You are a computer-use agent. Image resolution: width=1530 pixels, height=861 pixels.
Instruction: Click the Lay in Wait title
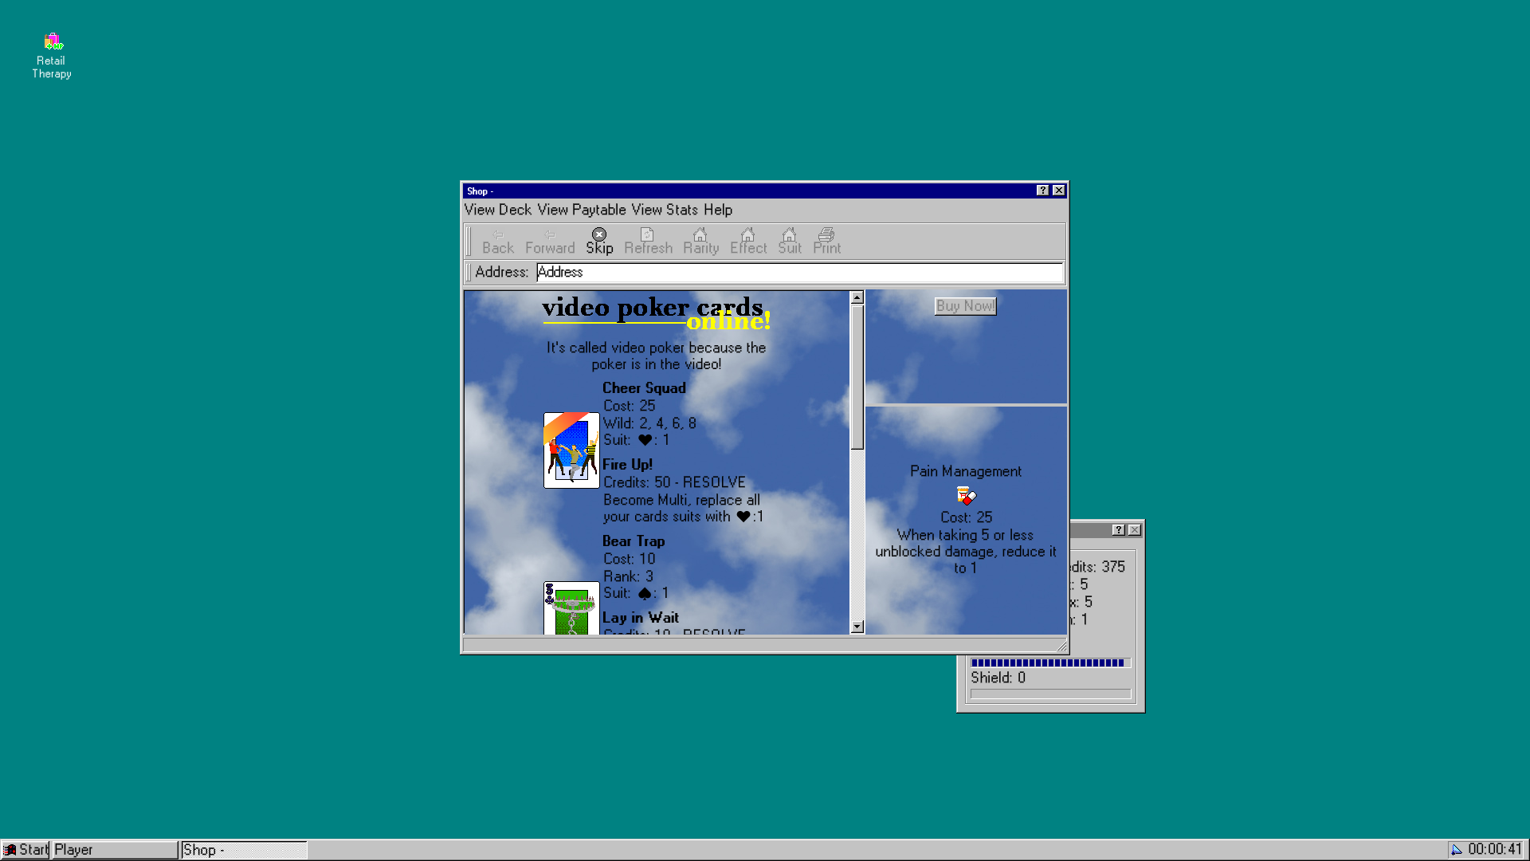(641, 618)
